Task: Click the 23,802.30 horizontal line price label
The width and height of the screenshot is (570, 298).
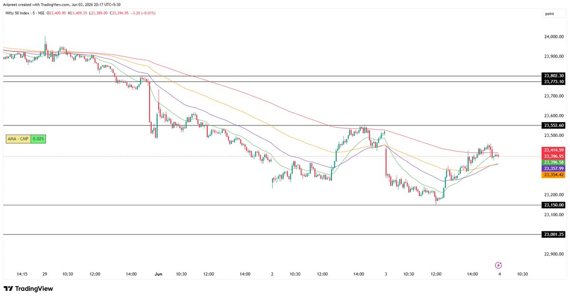Action: [554, 76]
